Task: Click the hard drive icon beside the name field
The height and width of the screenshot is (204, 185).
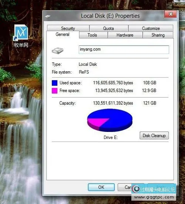Action: pos(57,51)
